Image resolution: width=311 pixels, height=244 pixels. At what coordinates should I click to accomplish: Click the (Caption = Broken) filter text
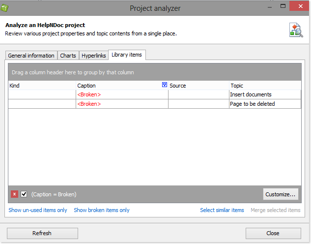[54, 194]
